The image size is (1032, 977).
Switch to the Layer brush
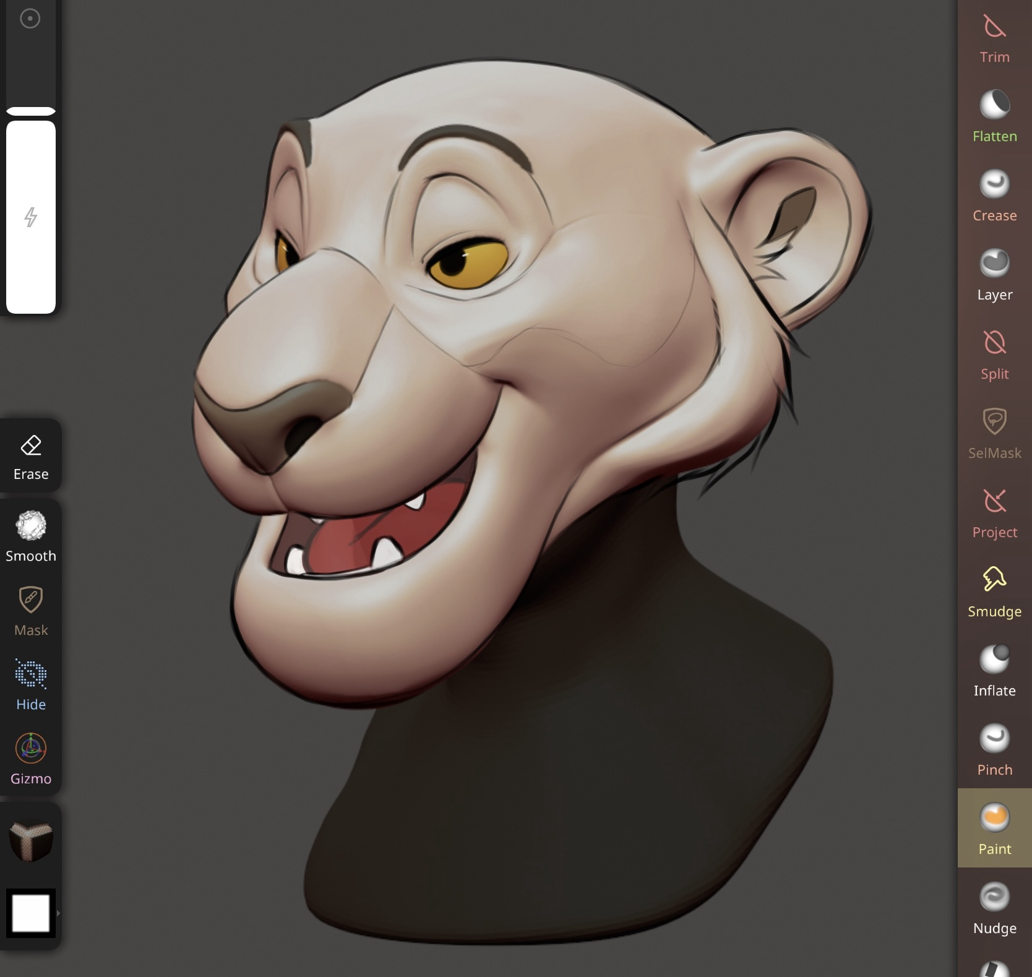click(994, 275)
